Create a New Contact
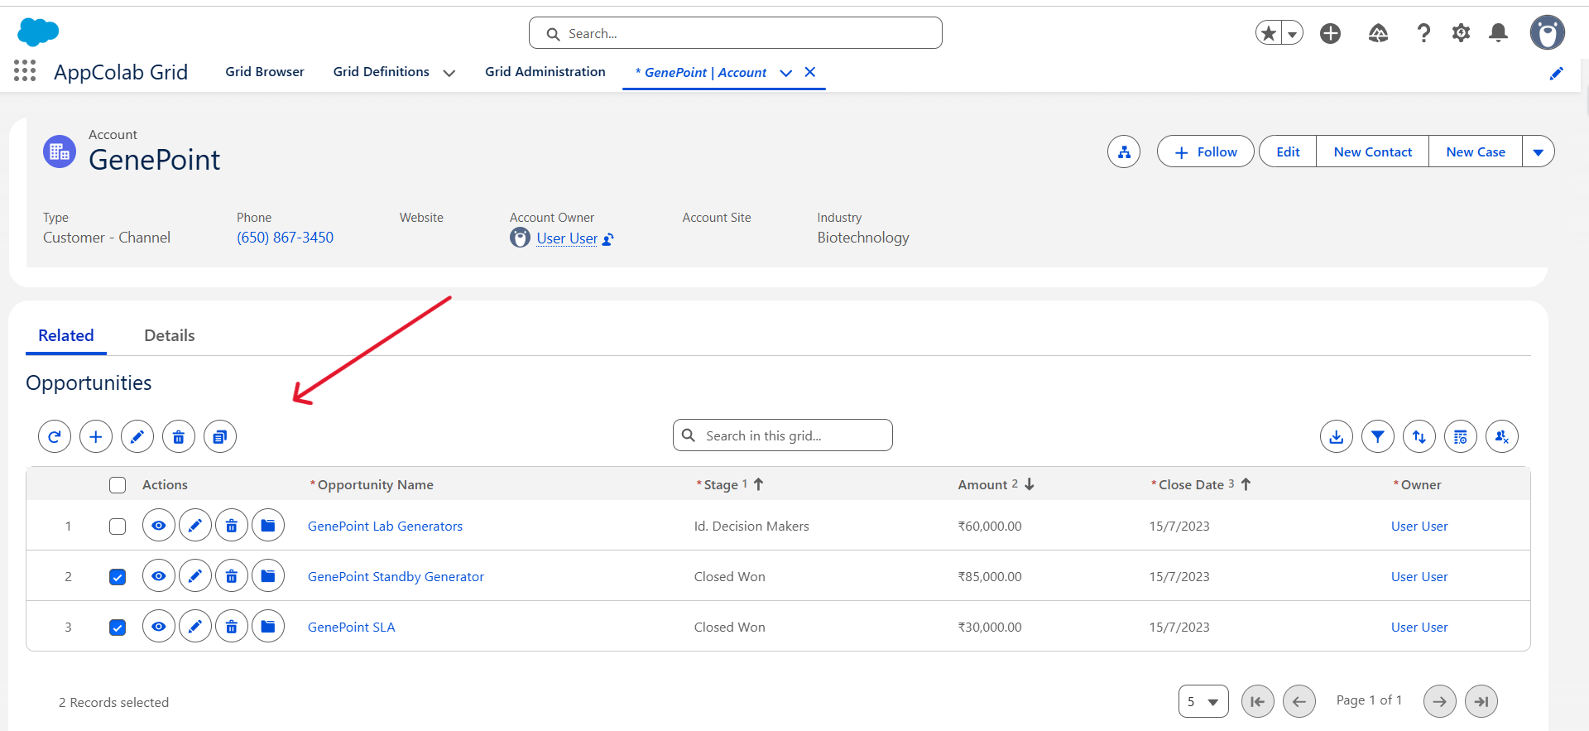 coord(1372,151)
